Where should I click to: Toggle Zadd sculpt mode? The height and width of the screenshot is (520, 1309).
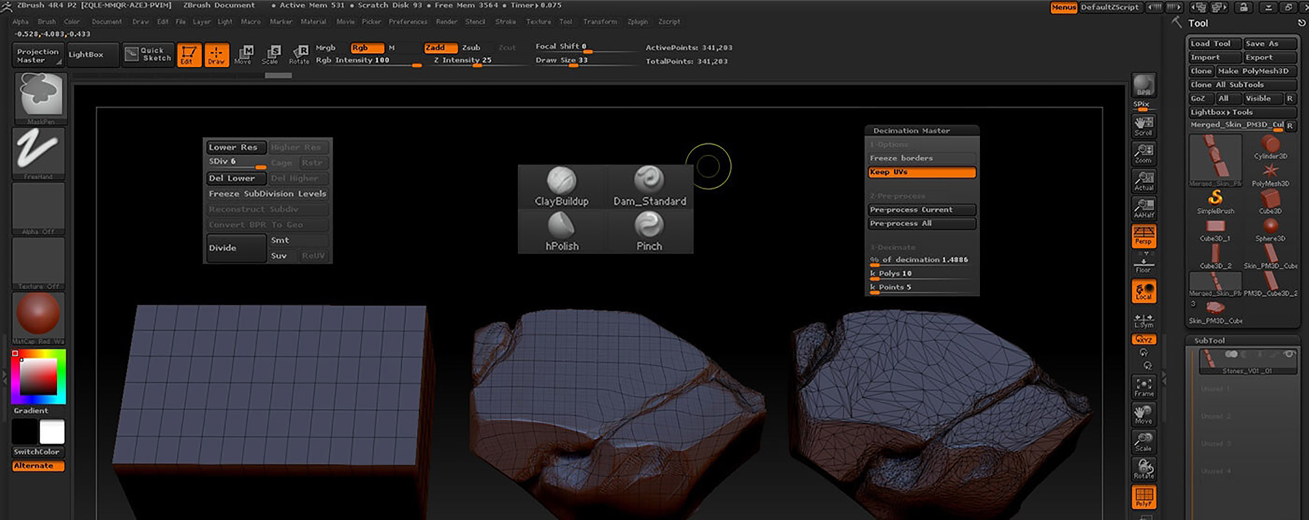440,48
